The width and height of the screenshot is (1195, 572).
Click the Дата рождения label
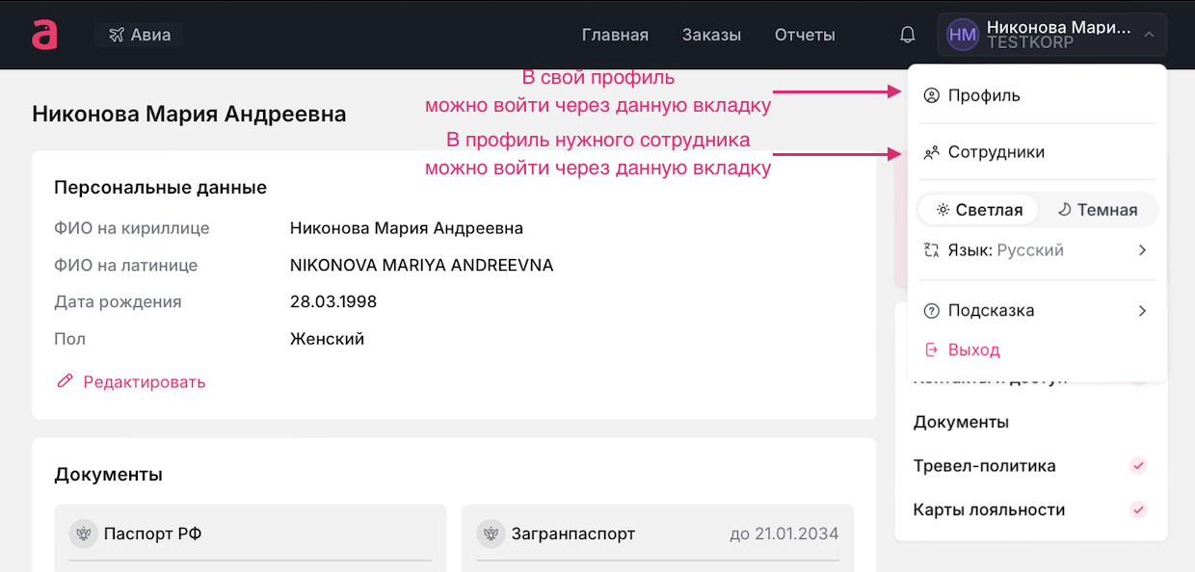118,301
